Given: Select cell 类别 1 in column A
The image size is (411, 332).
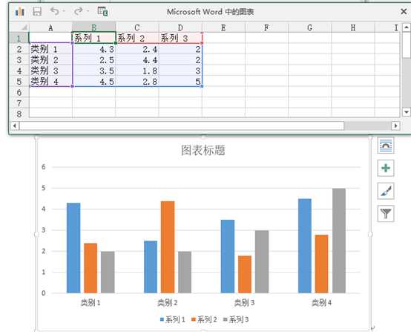Looking at the screenshot, I should coord(50,49).
